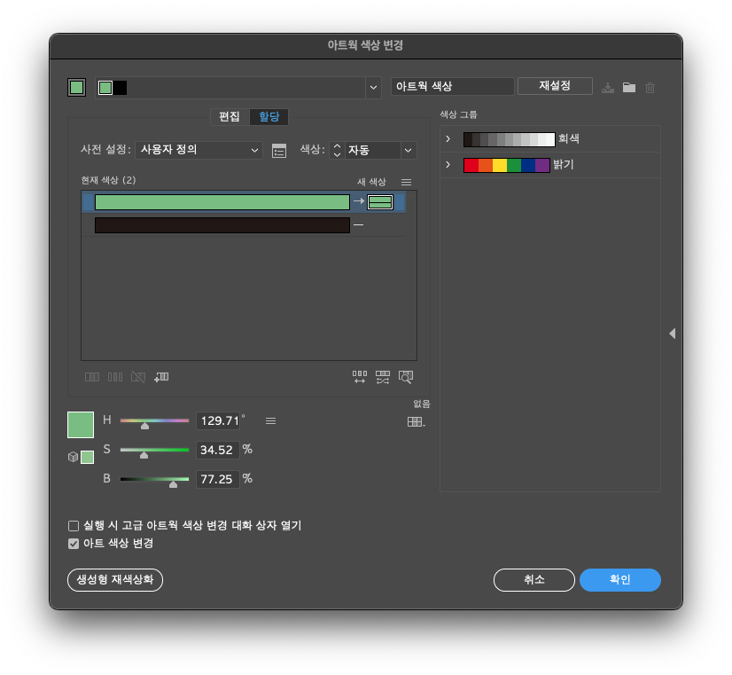Enable 실행 시 고급 아트웍 색상 변경 대화 상자 열기 checkbox
This screenshot has height=675, width=732.
click(x=73, y=525)
